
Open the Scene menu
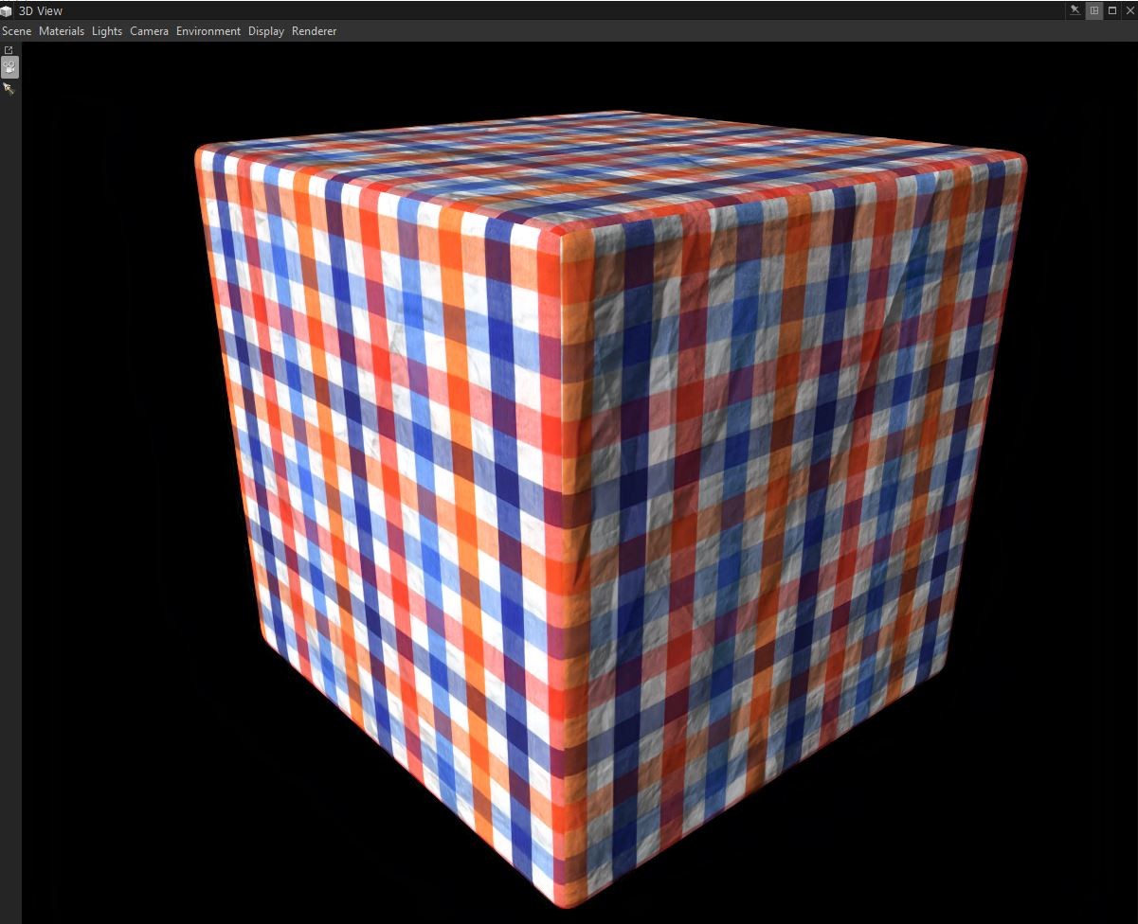click(15, 30)
